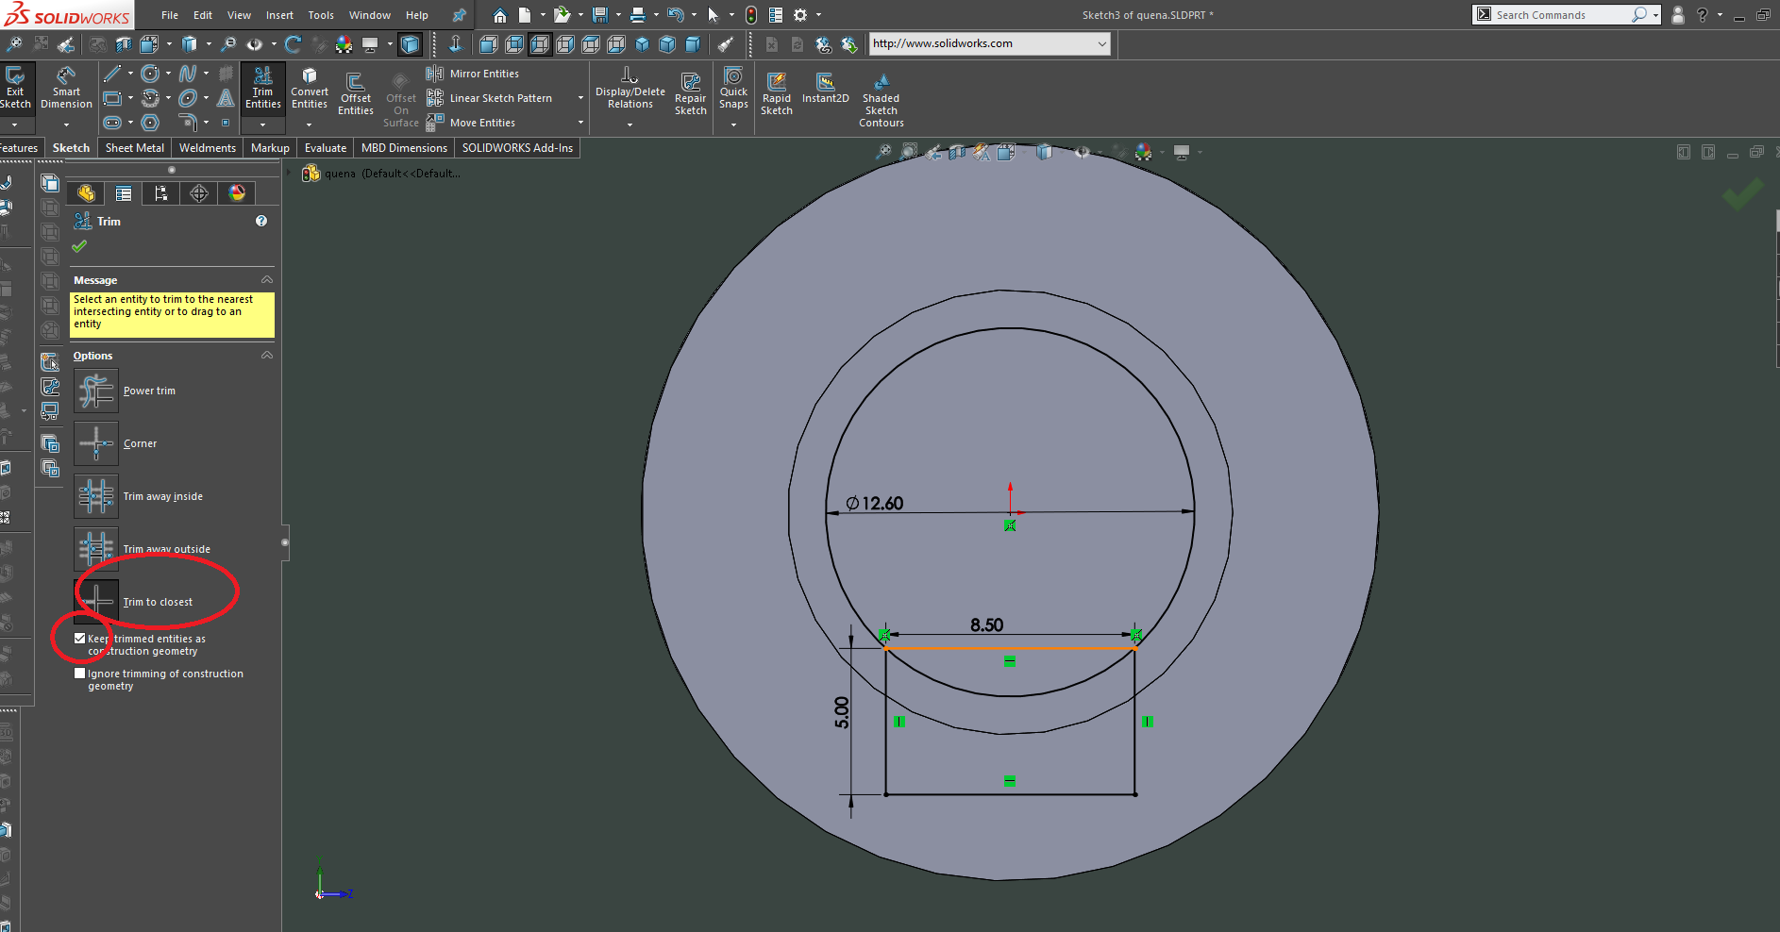Click Mirror Entities
This screenshot has height=932, width=1780.
pyautogui.click(x=473, y=74)
